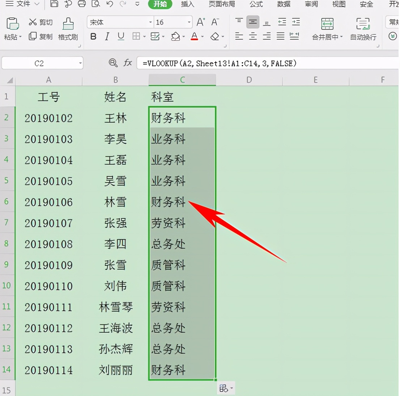
Task: Open the font name (宋体) dropdown
Action: (150, 22)
